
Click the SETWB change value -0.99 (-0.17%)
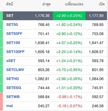click(x=70, y=97)
